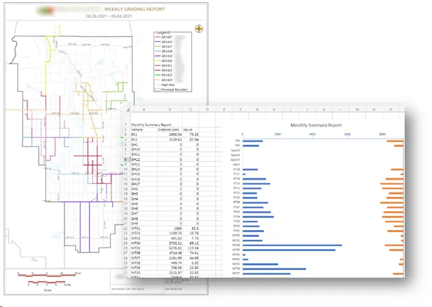
Task: Click the GR1423 green line swatch in legend
Action: [158, 75]
